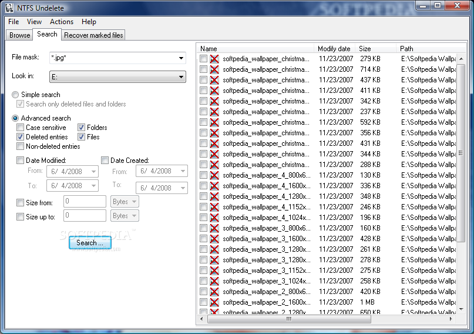474x334 pixels.
Task: Open the Look in drive dropdown
Action: (x=181, y=77)
